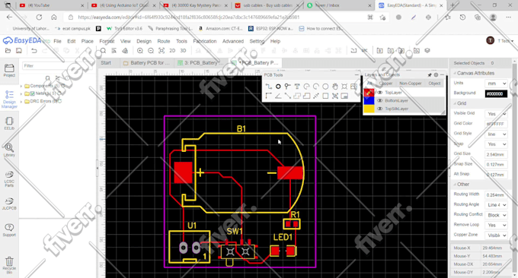518x278 pixels.
Task: Pin the Layers and Objects panel
Action: coord(430,75)
